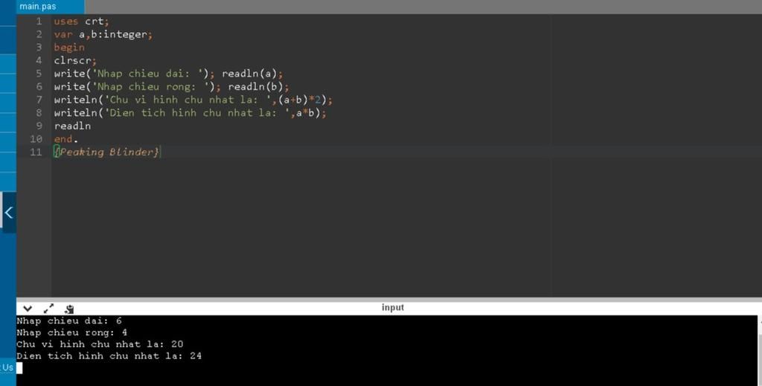Click line number 6 in the gutter
The height and width of the screenshot is (386, 762).
tap(39, 87)
